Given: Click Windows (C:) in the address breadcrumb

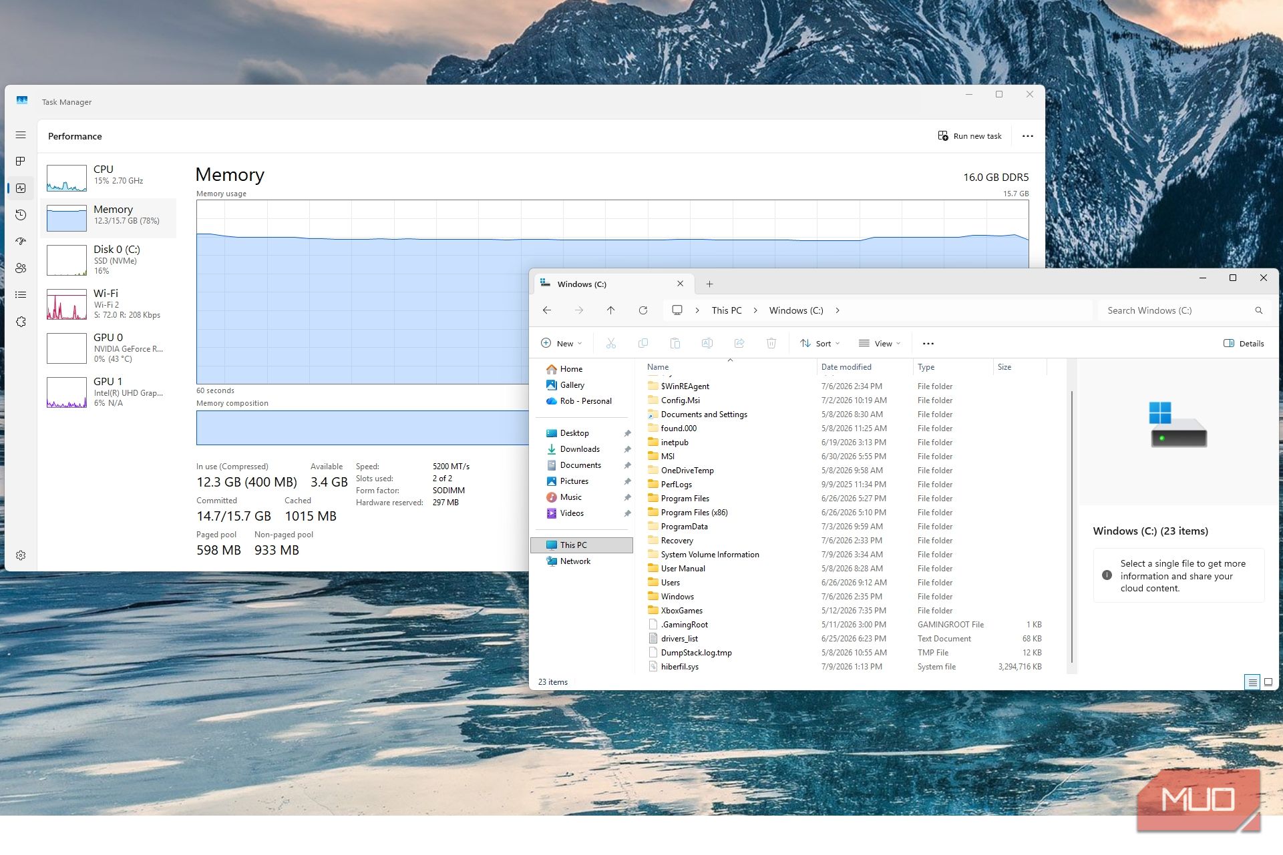Looking at the screenshot, I should 796,310.
